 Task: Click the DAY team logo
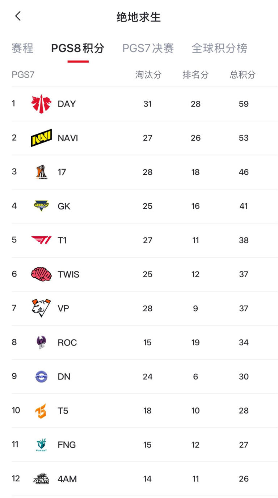tap(41, 104)
